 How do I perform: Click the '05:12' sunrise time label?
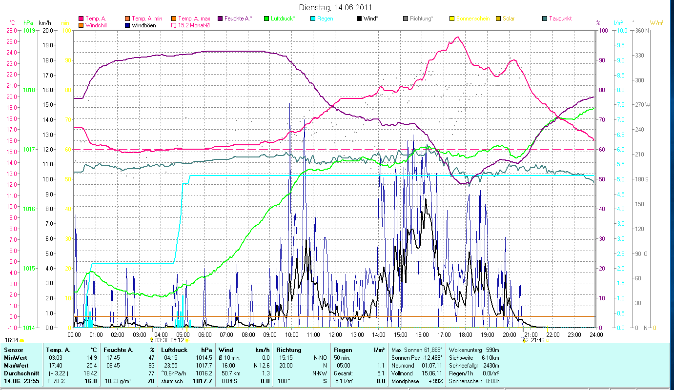pyautogui.click(x=177, y=340)
